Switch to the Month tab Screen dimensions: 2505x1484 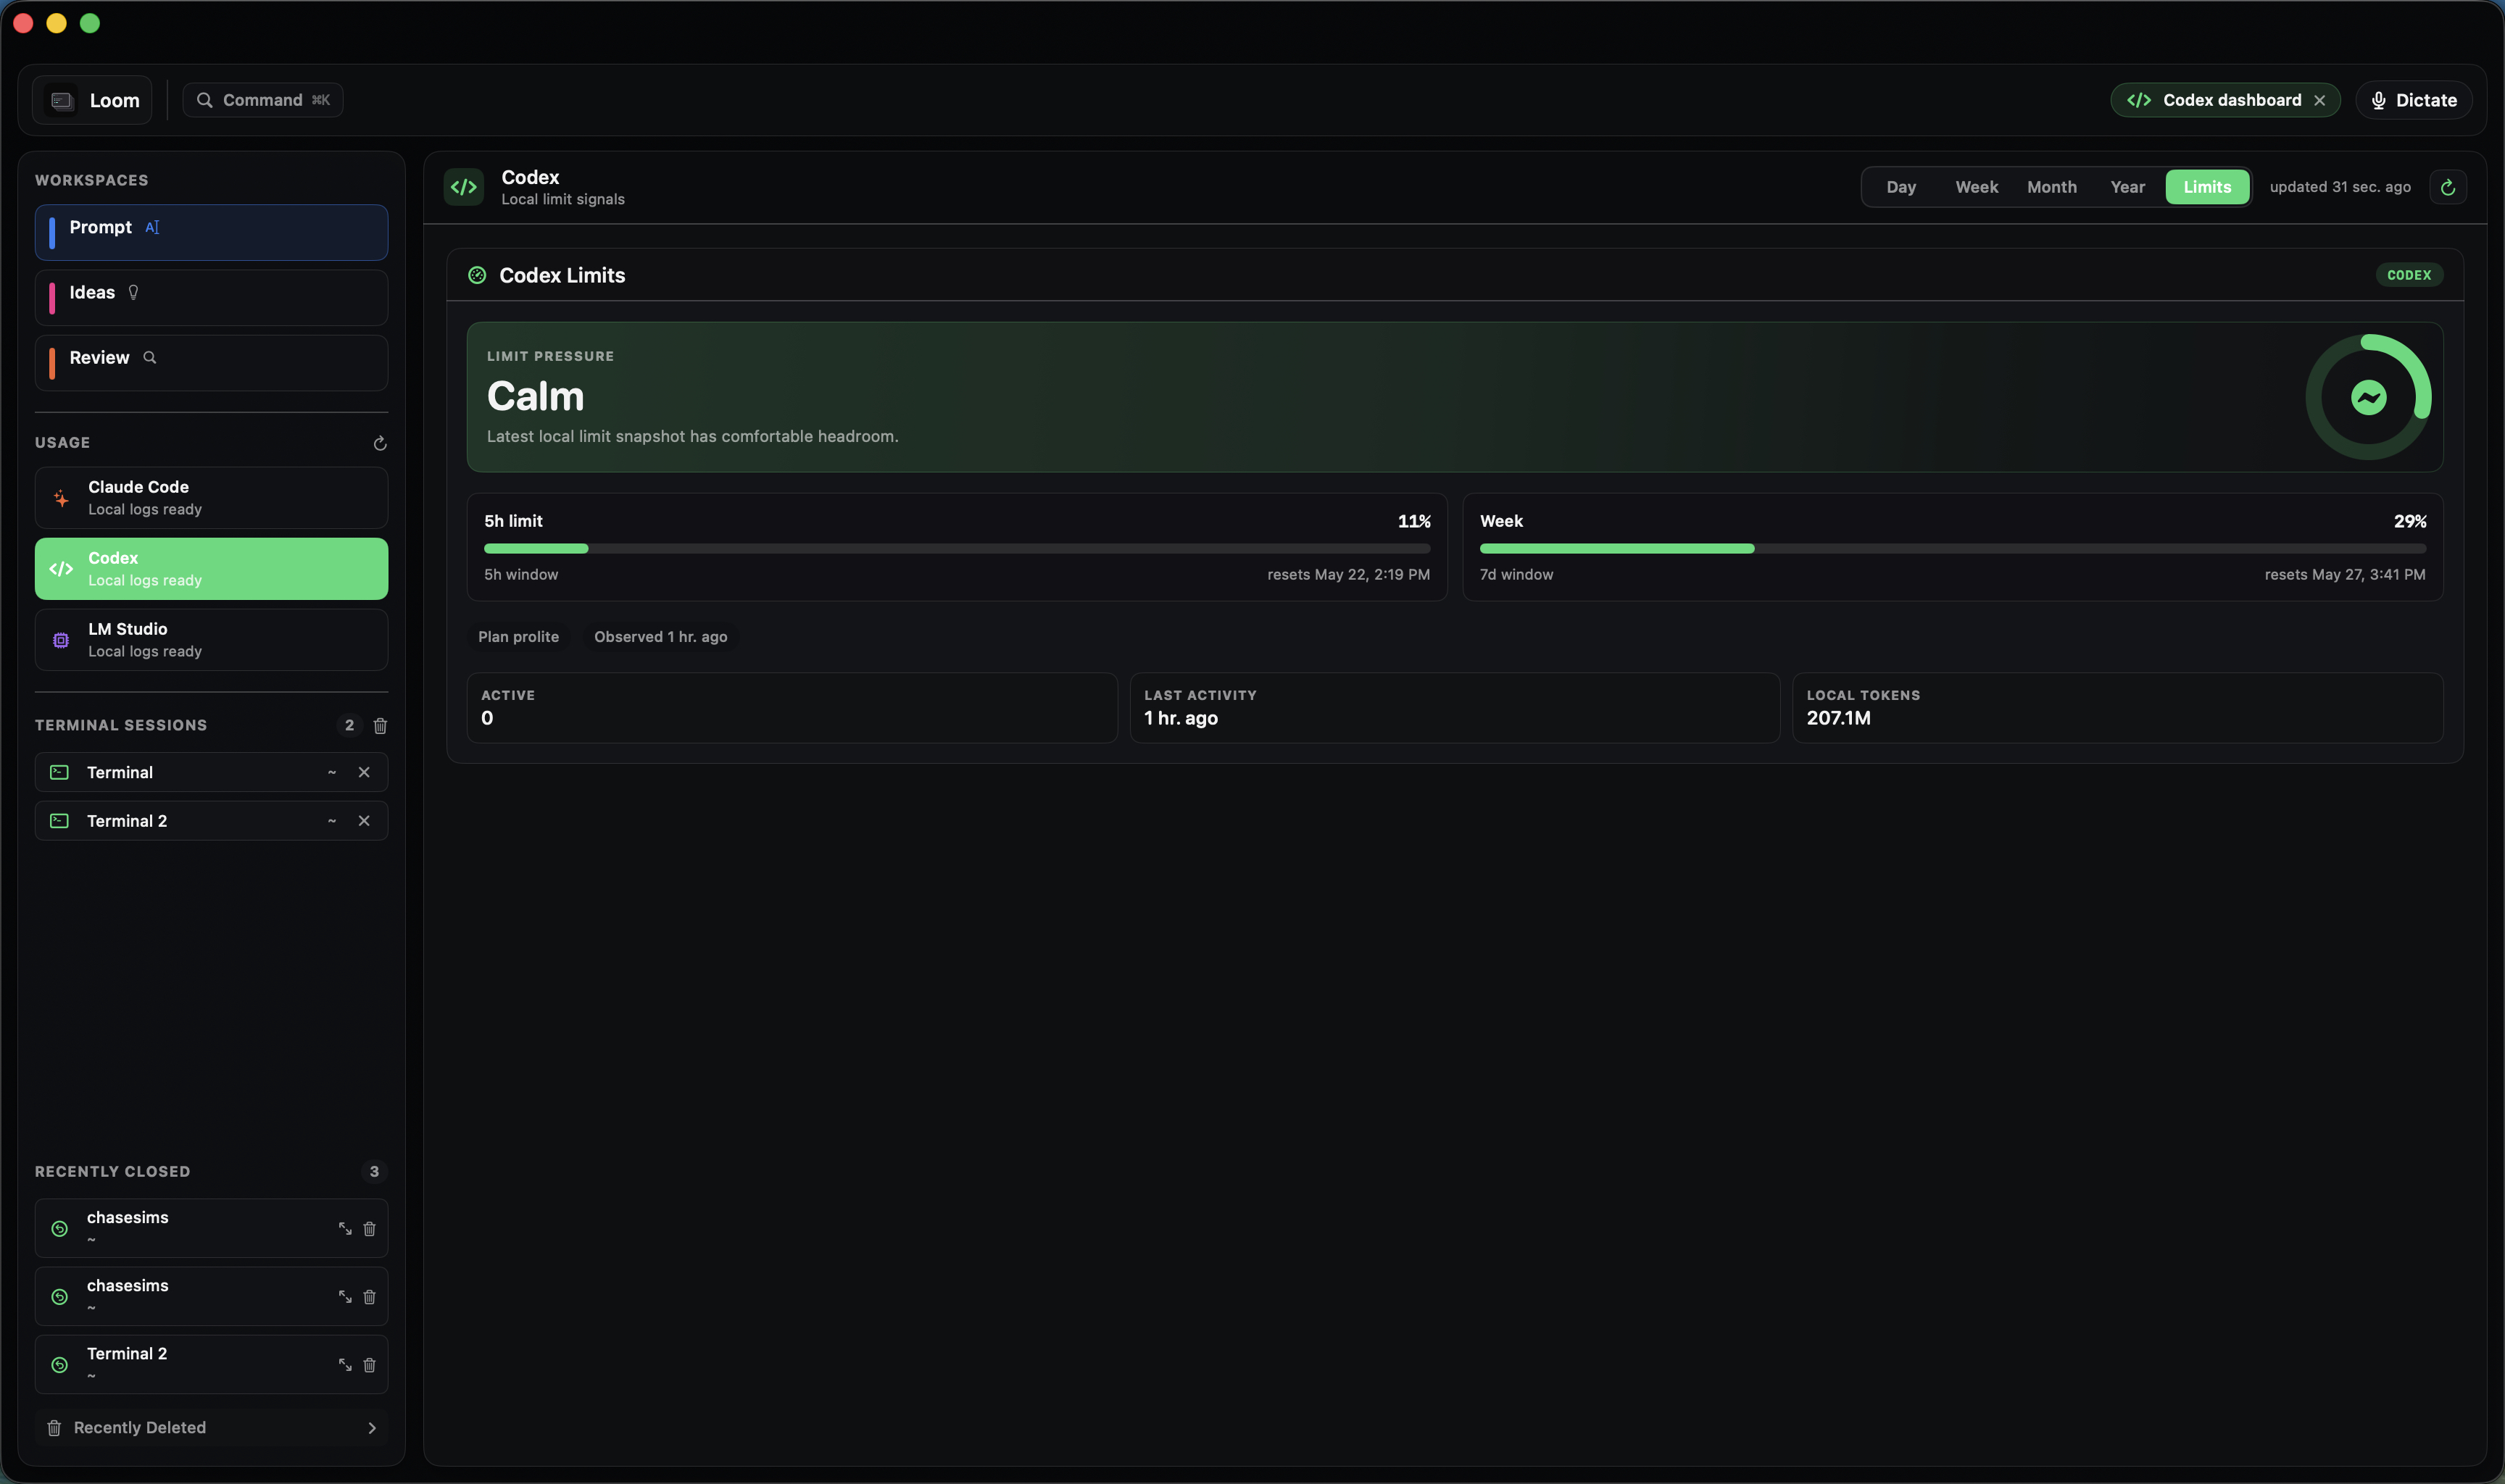2051,187
